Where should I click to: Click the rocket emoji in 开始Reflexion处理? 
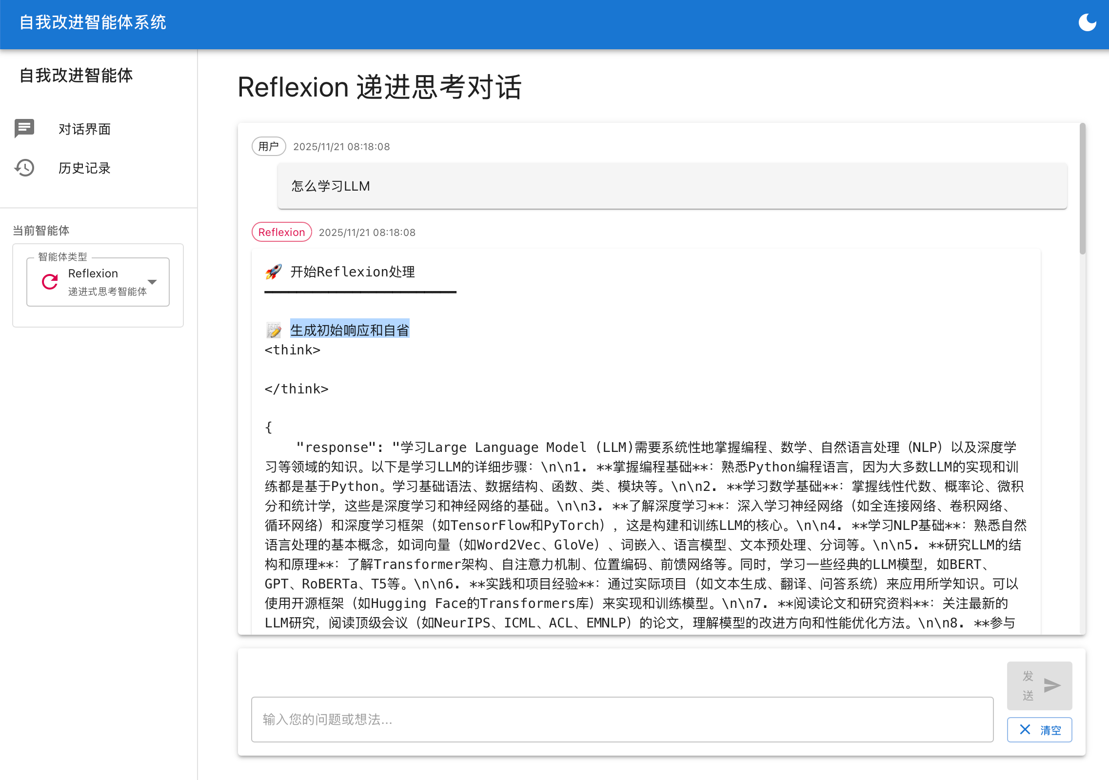click(275, 272)
